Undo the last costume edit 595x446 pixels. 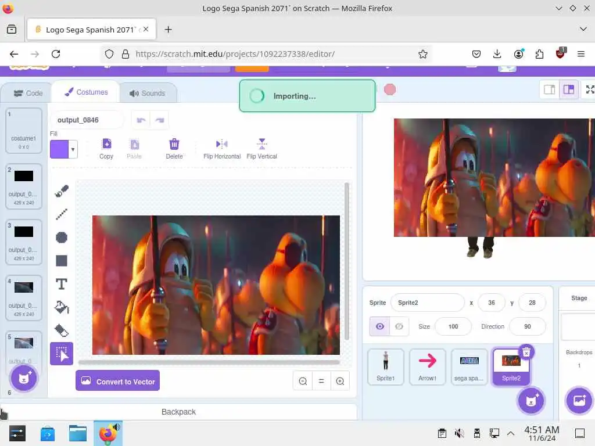[141, 120]
